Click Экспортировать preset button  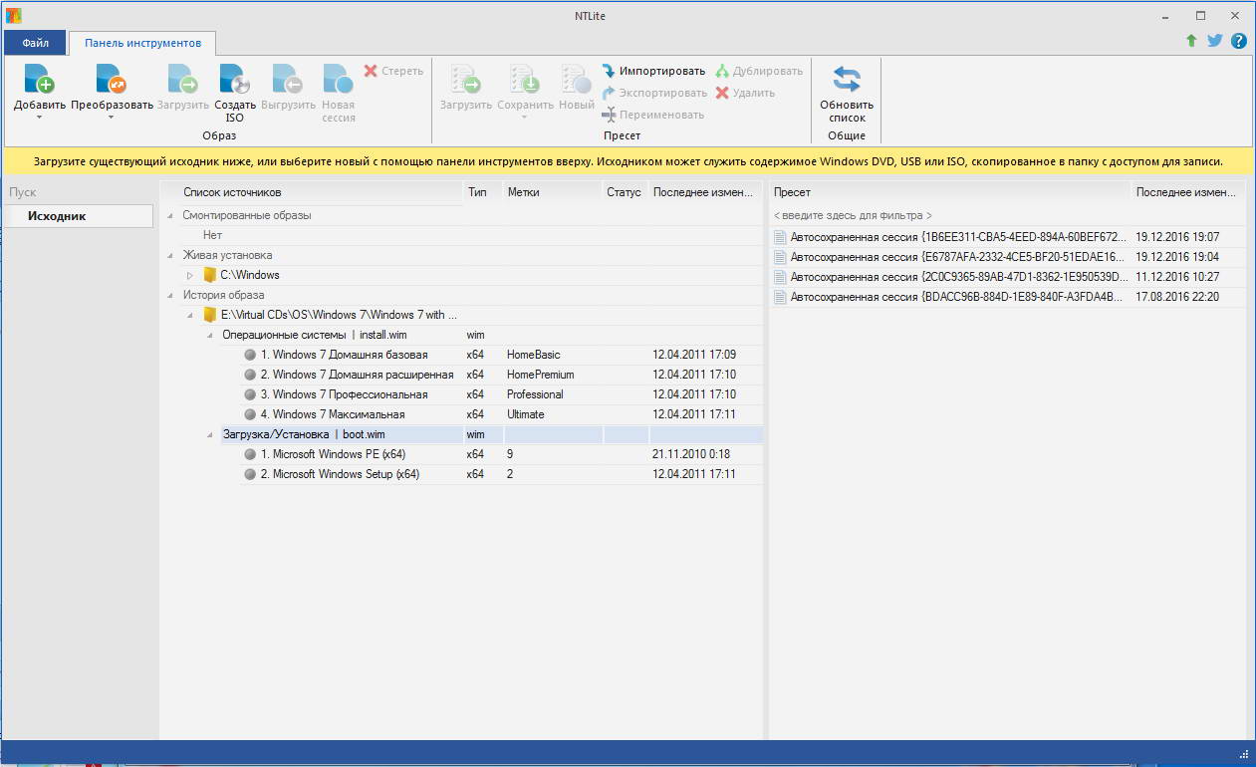coord(654,93)
